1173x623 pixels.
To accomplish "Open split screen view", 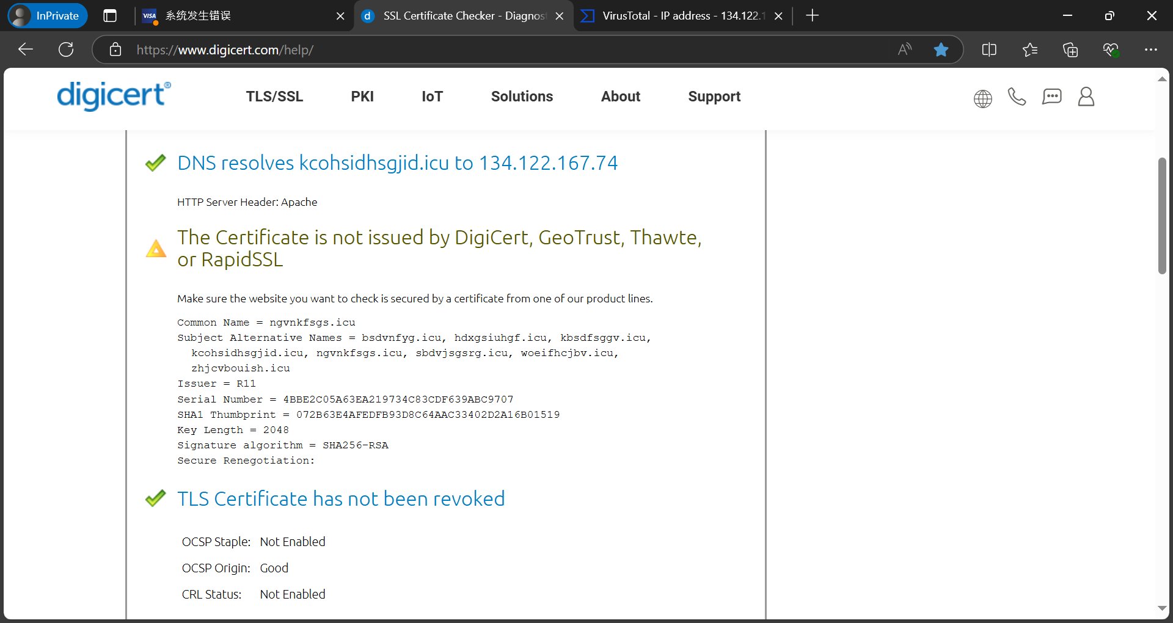I will tap(989, 49).
